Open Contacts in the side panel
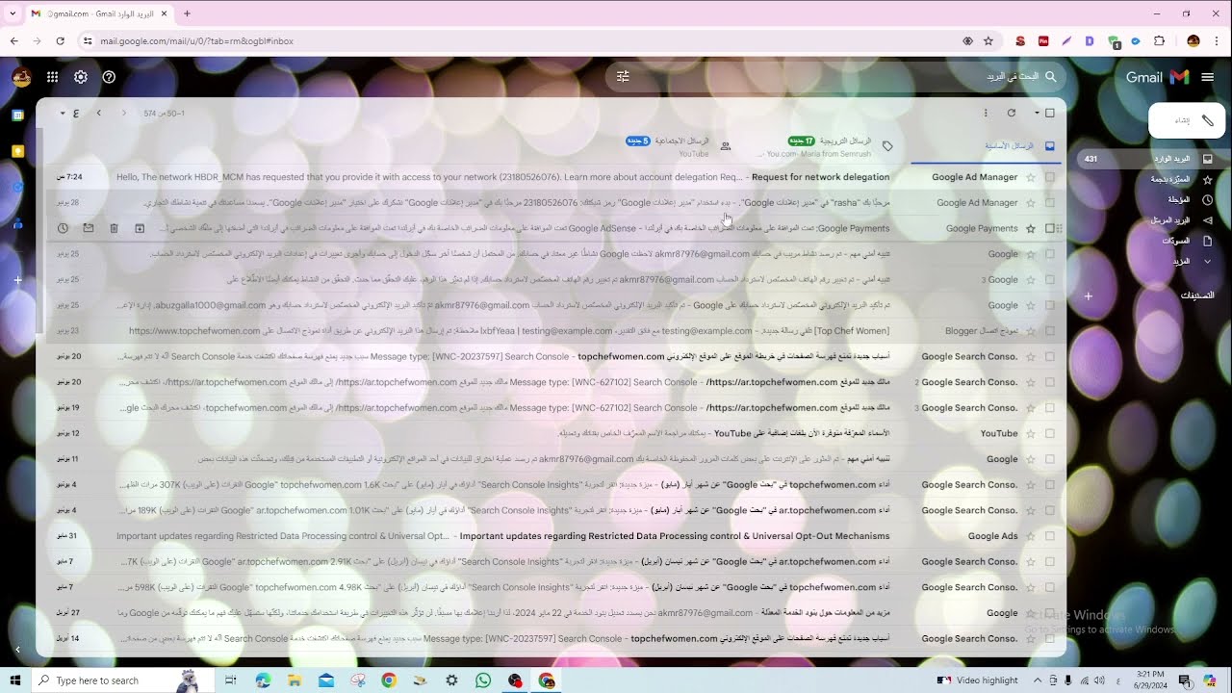1232x693 pixels. click(x=17, y=223)
